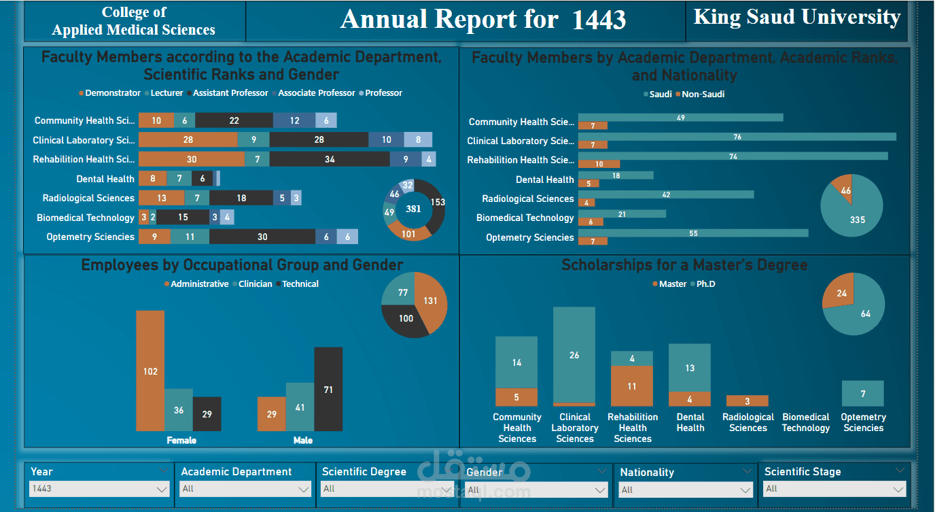Click the 'King Saud University' heading
This screenshot has width=948, height=512.
pos(797,17)
